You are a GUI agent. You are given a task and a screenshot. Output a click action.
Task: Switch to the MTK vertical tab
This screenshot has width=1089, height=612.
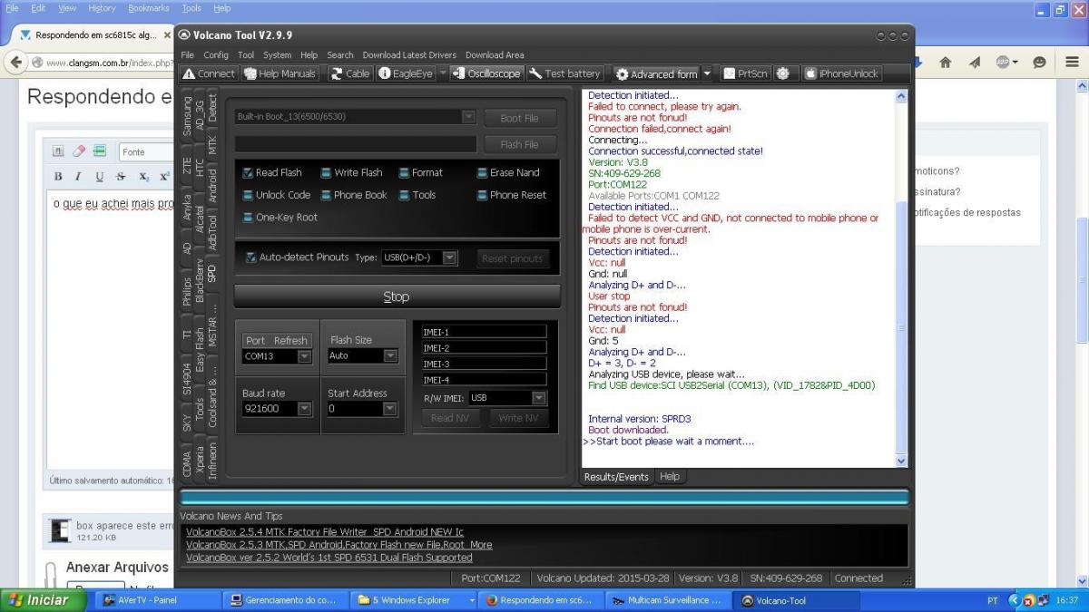point(212,146)
